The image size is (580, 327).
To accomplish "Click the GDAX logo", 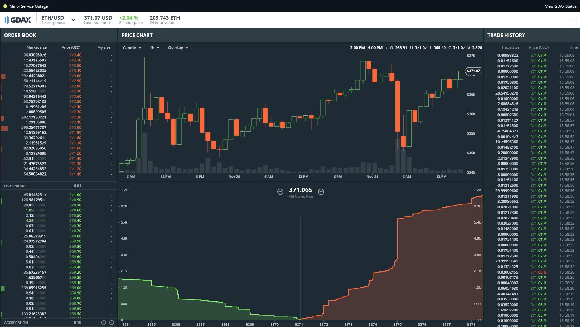I will [18, 20].
